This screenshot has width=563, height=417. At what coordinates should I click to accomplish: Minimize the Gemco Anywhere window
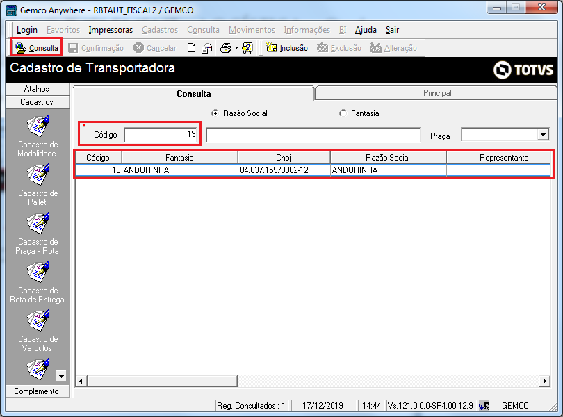coord(497,8)
